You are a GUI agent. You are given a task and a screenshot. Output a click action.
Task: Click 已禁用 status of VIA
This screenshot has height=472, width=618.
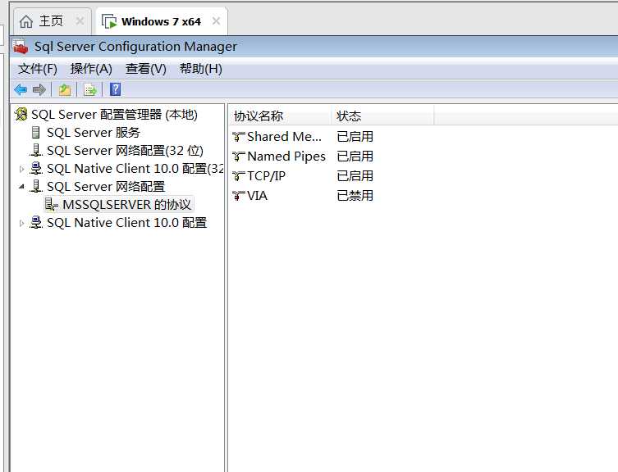pos(355,196)
